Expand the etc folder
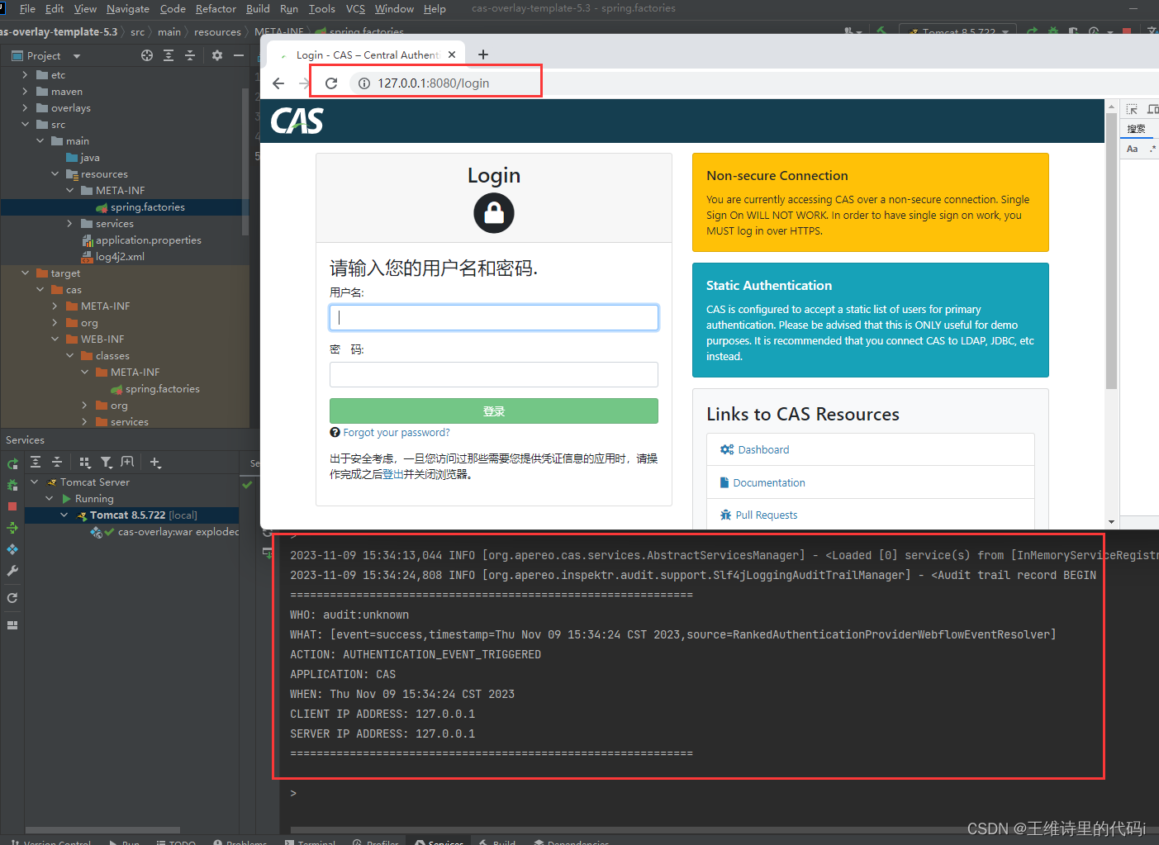Image resolution: width=1159 pixels, height=845 pixels. pos(25,75)
